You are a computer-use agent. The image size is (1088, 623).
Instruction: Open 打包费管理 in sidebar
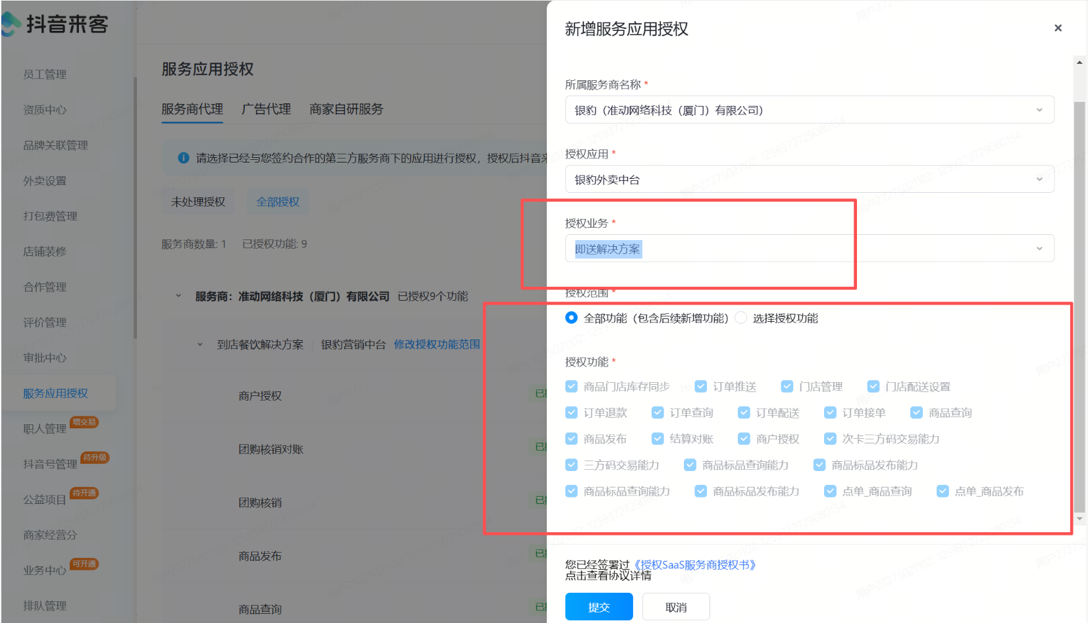pyautogui.click(x=50, y=216)
